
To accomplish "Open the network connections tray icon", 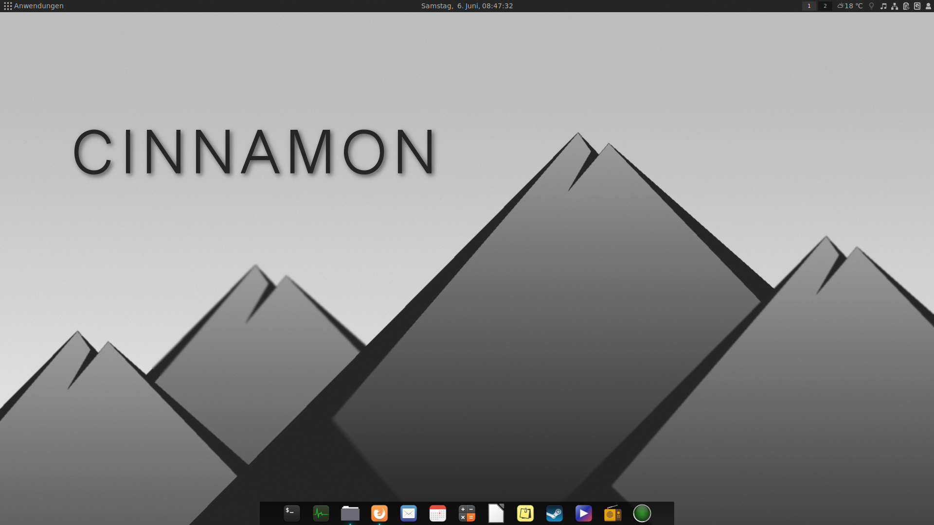I will point(895,6).
